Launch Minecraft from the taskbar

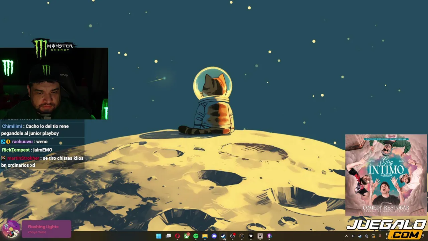[260, 236]
